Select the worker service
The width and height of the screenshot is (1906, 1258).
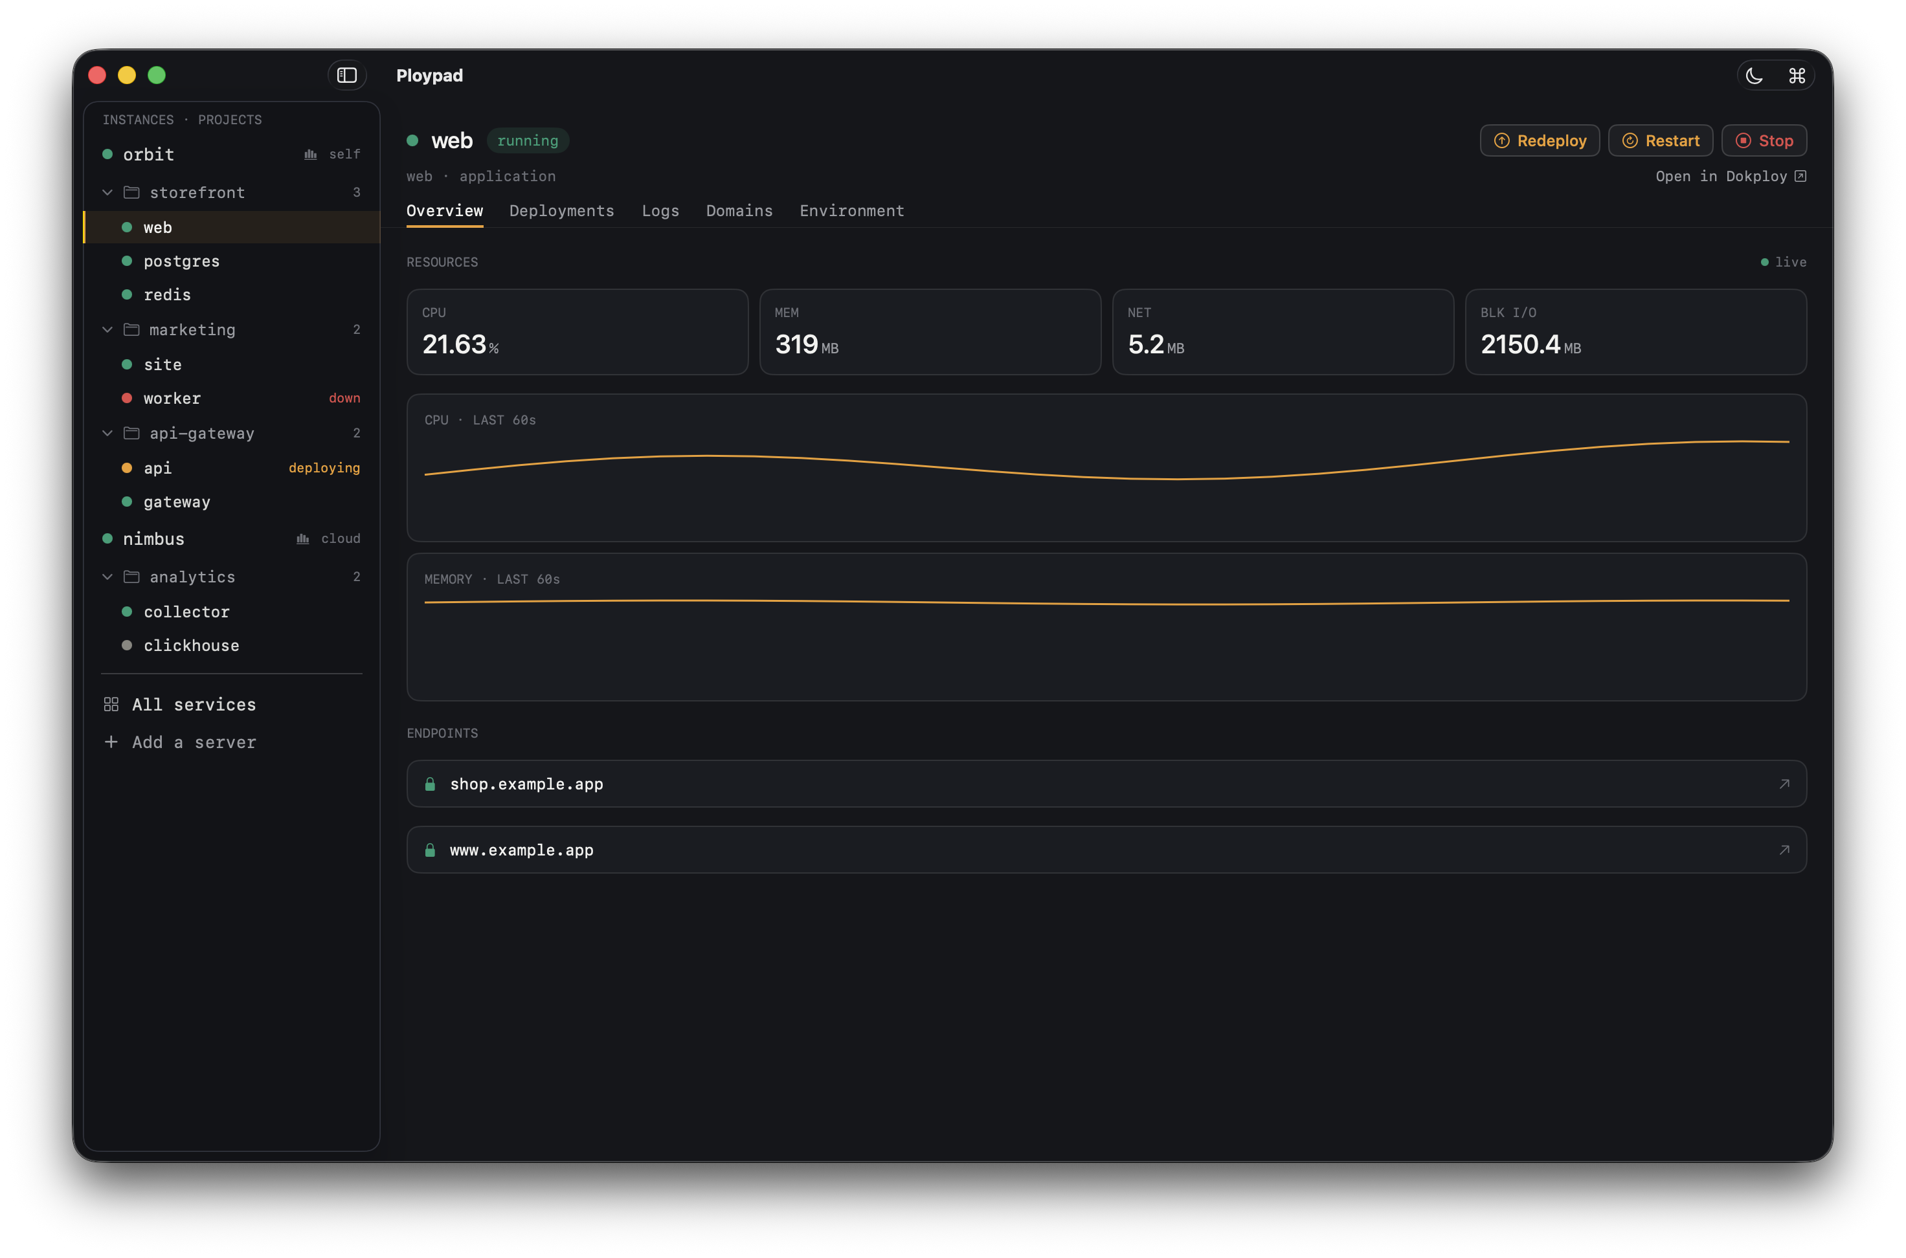click(x=232, y=398)
